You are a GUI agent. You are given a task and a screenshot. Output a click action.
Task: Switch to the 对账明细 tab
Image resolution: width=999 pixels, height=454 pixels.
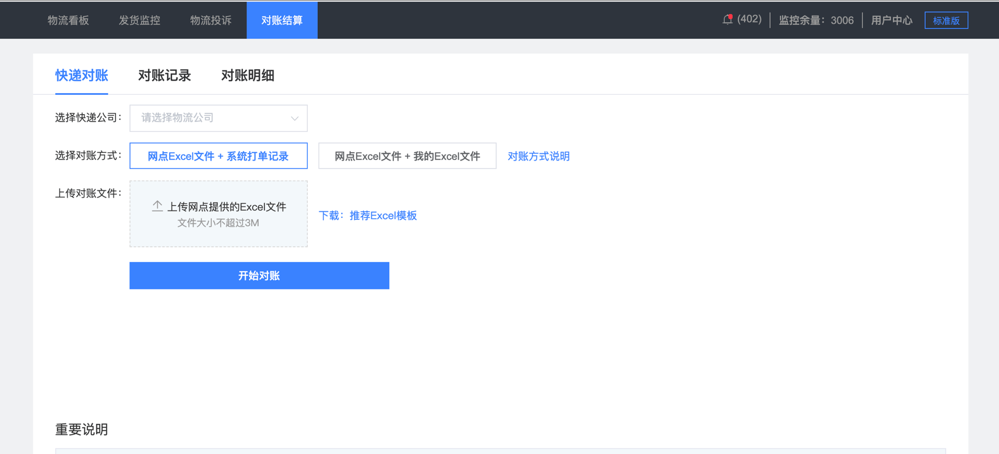[247, 75]
